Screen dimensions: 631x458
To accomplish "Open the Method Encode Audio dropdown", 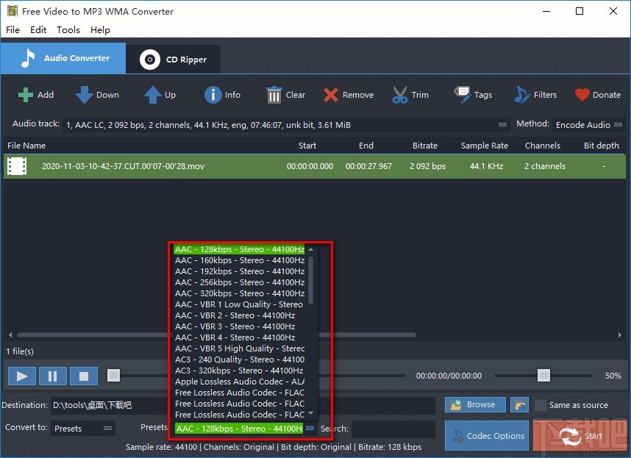I will [x=589, y=125].
